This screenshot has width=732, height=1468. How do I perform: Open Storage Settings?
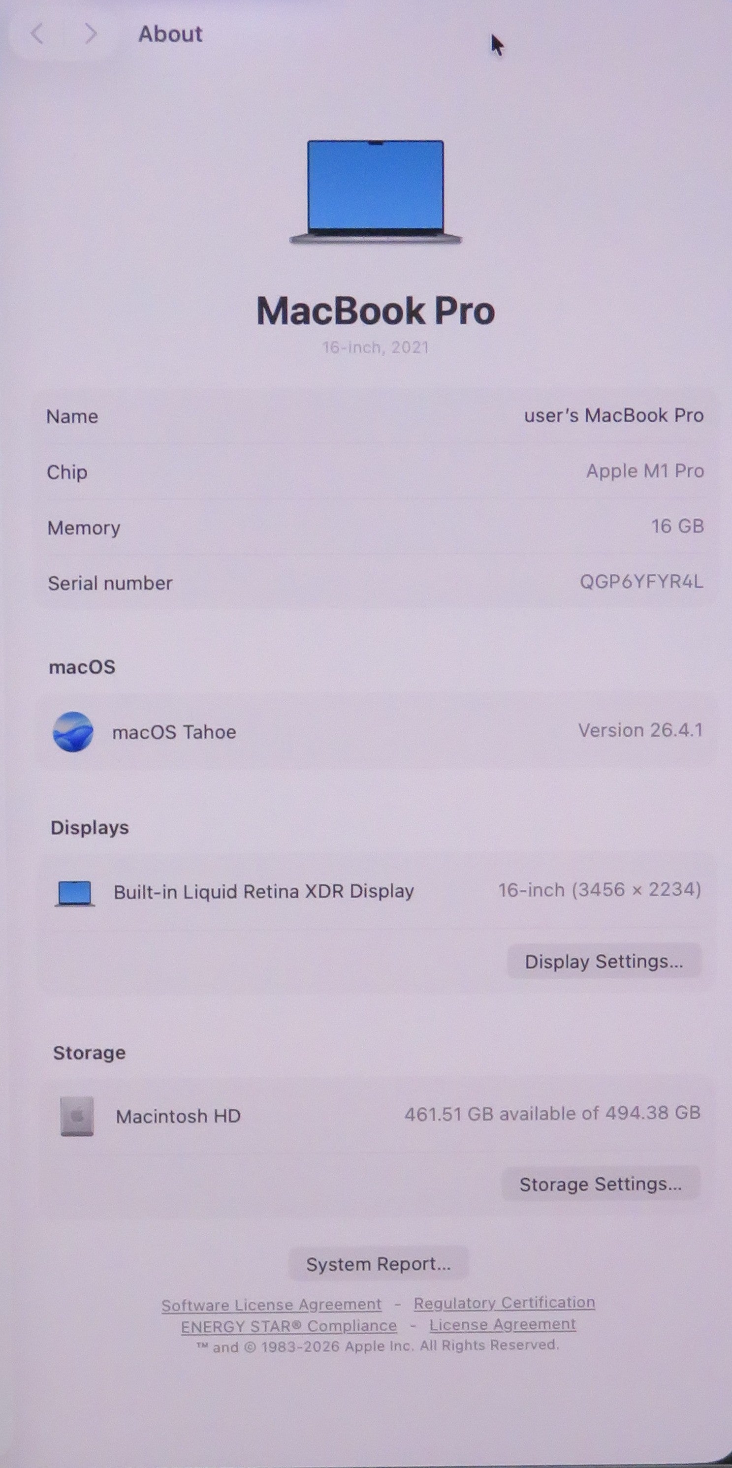pyautogui.click(x=600, y=1184)
